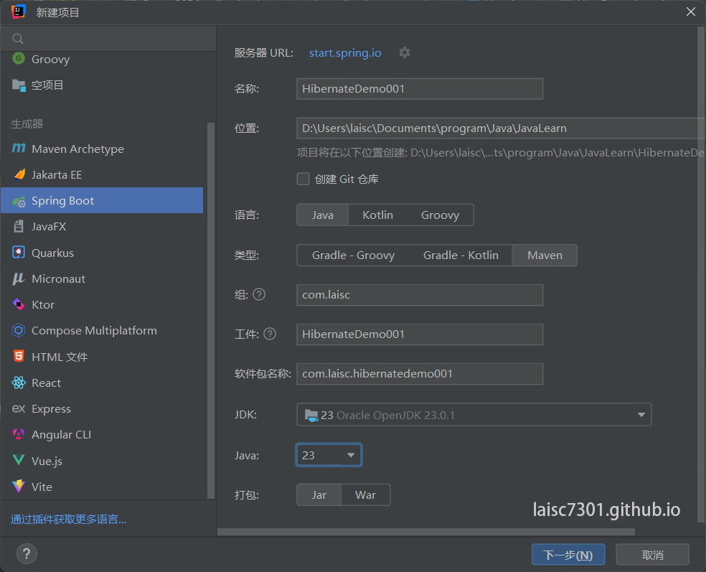Open the Micronaut project generator

[61, 278]
